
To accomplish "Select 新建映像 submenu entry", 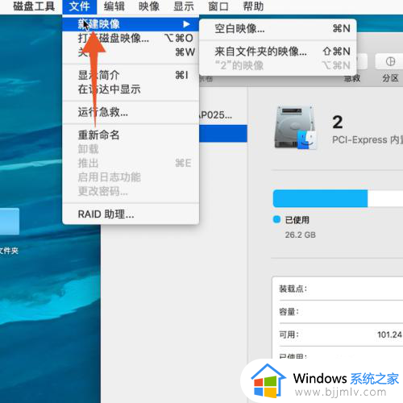I will [x=131, y=24].
